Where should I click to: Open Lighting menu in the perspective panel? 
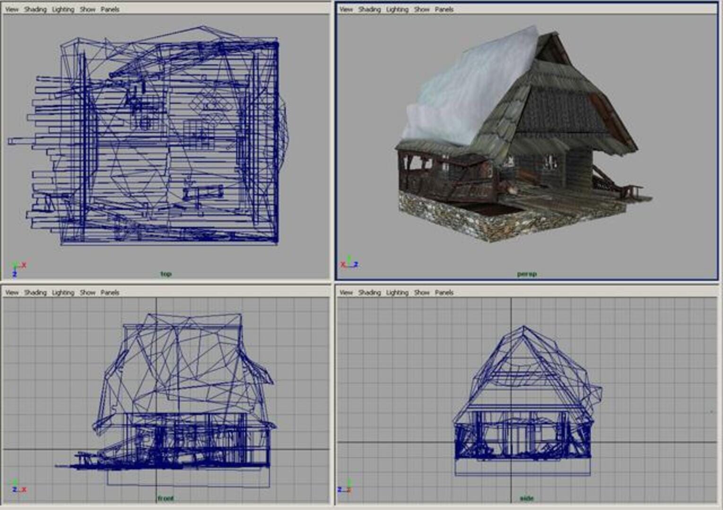397,9
